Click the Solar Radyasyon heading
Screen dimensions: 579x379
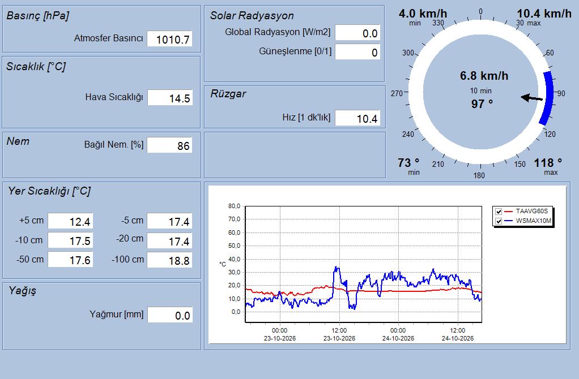point(252,16)
